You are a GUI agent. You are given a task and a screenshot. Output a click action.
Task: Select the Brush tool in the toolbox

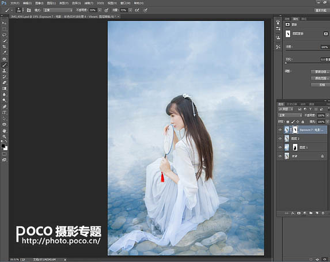[4, 65]
